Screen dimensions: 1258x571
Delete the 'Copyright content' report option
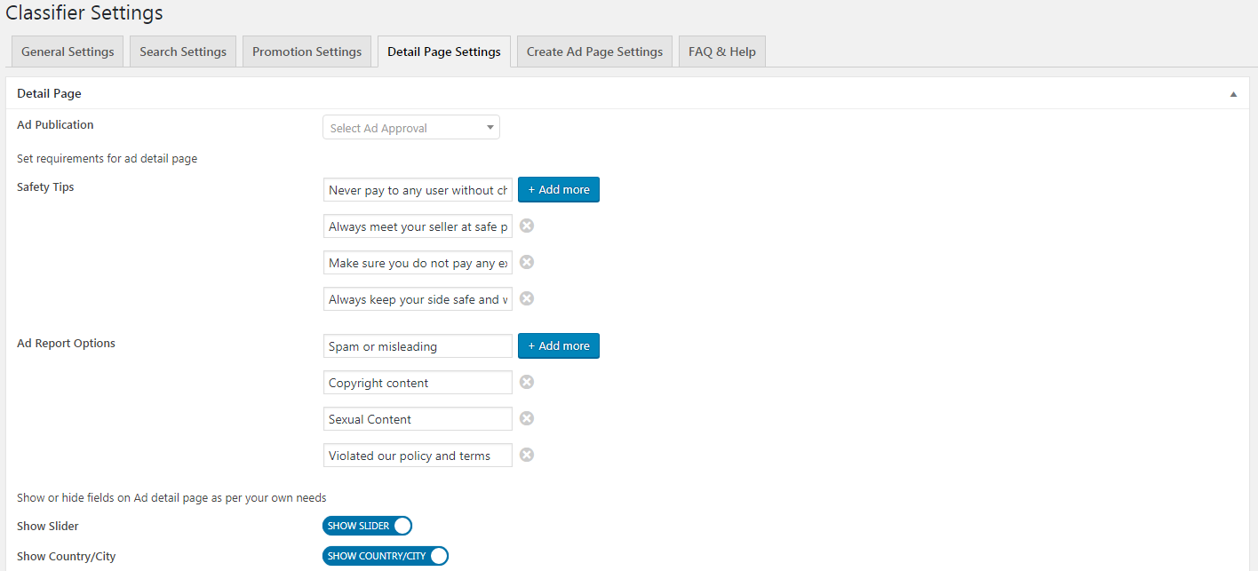(527, 382)
